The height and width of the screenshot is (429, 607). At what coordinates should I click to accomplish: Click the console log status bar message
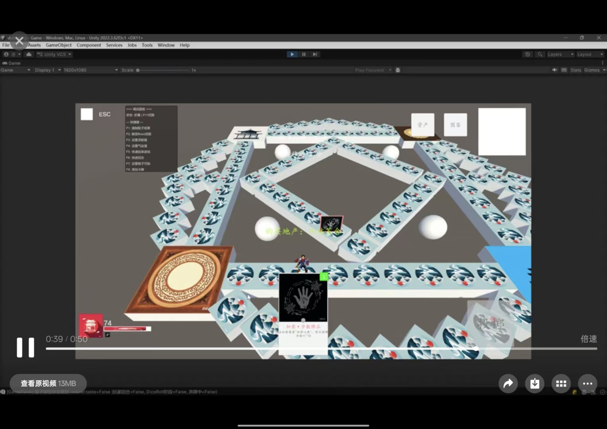[111, 392]
